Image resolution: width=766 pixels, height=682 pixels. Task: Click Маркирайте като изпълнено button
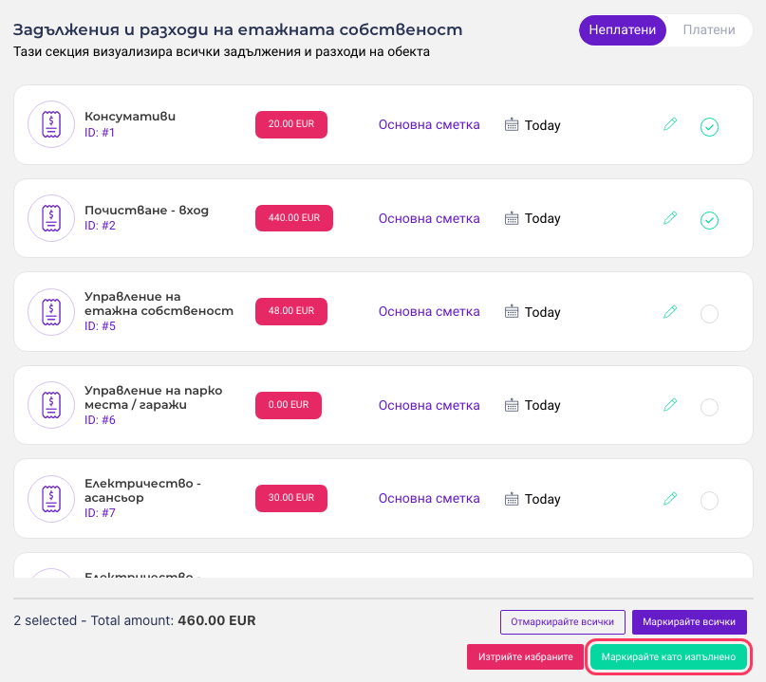(668, 657)
